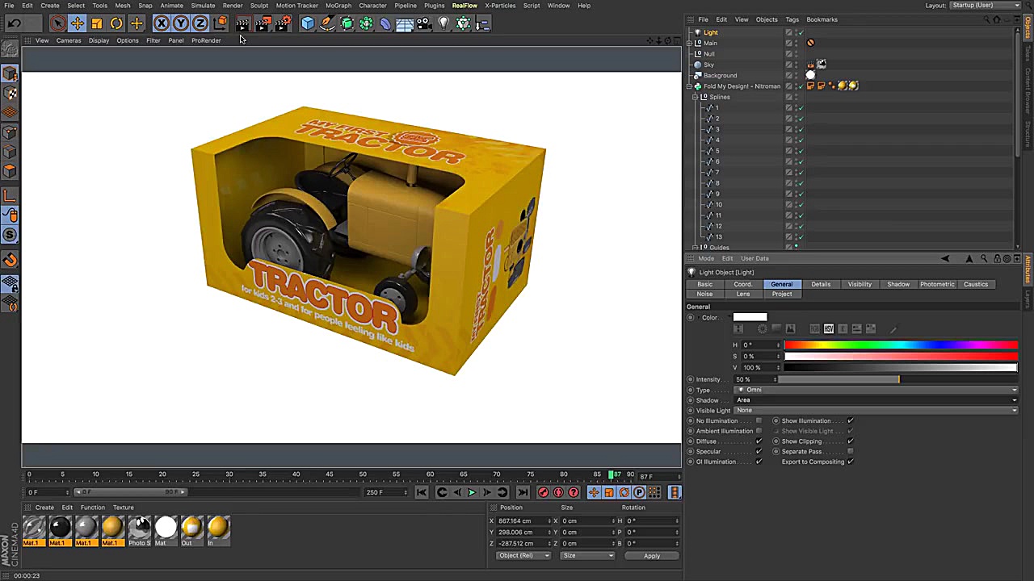Toggle GI Illumination checkmark
Screen dimensions: 1034x581
[758, 461]
